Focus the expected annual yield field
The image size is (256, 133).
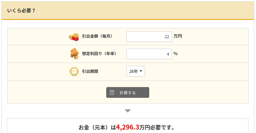(149, 54)
